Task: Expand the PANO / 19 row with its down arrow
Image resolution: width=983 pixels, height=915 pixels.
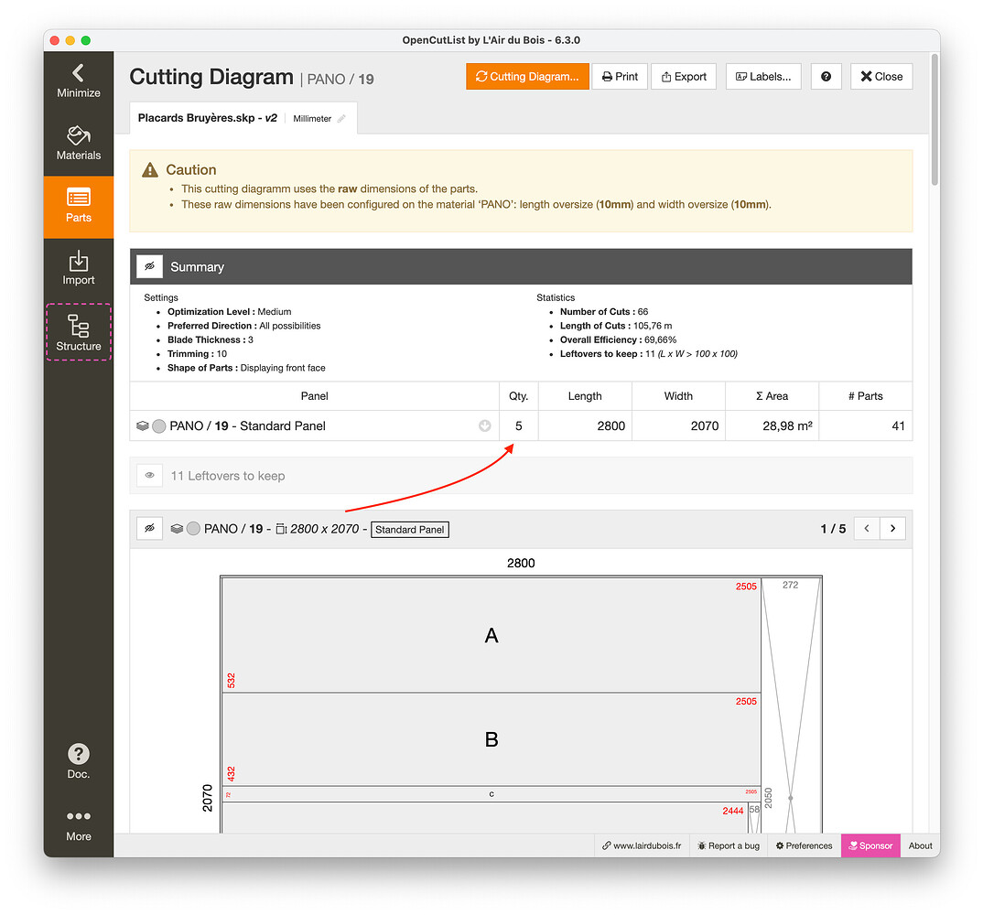Action: pyautogui.click(x=484, y=425)
